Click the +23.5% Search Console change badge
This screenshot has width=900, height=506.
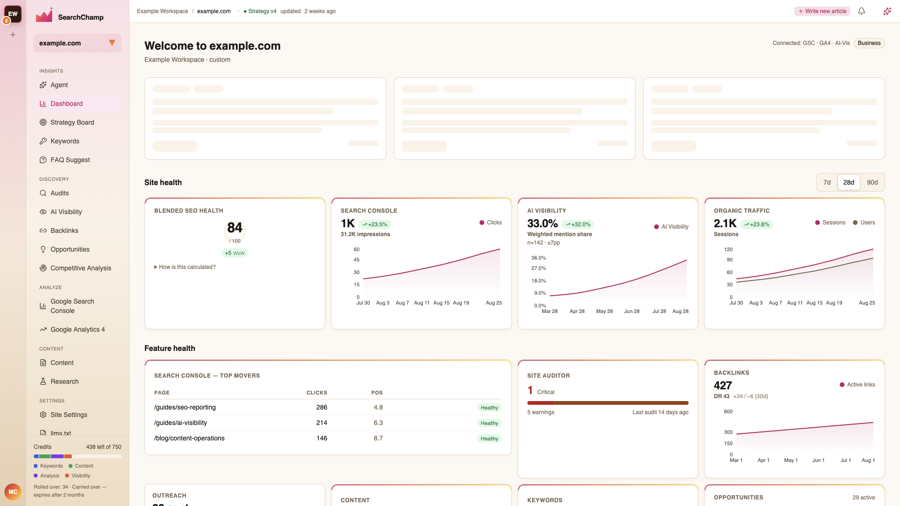375,224
